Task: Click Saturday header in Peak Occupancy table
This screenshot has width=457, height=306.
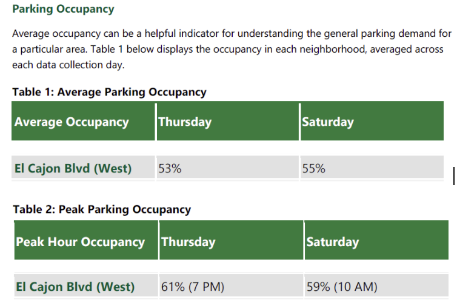Action: click(333, 242)
